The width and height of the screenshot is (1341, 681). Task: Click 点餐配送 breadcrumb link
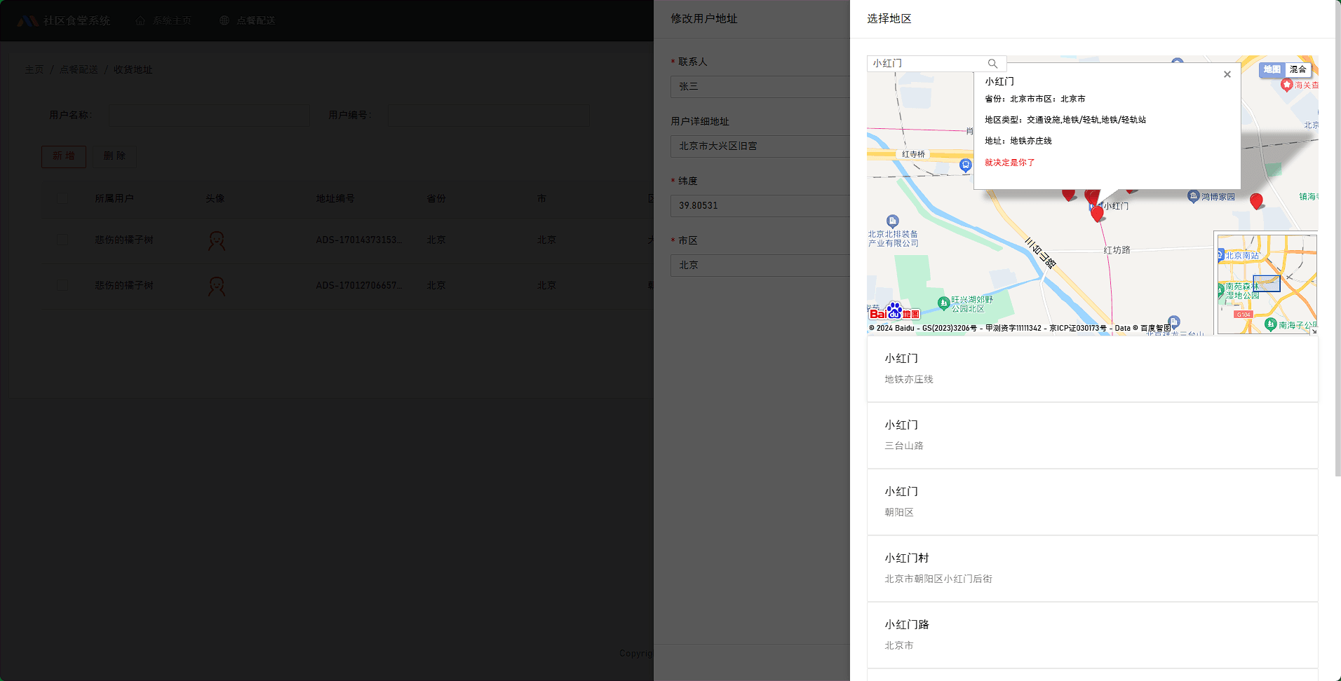click(x=79, y=69)
